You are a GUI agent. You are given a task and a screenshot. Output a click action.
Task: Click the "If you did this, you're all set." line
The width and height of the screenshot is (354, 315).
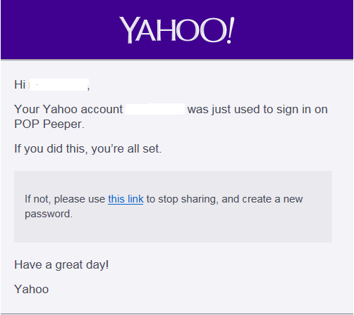(x=88, y=148)
